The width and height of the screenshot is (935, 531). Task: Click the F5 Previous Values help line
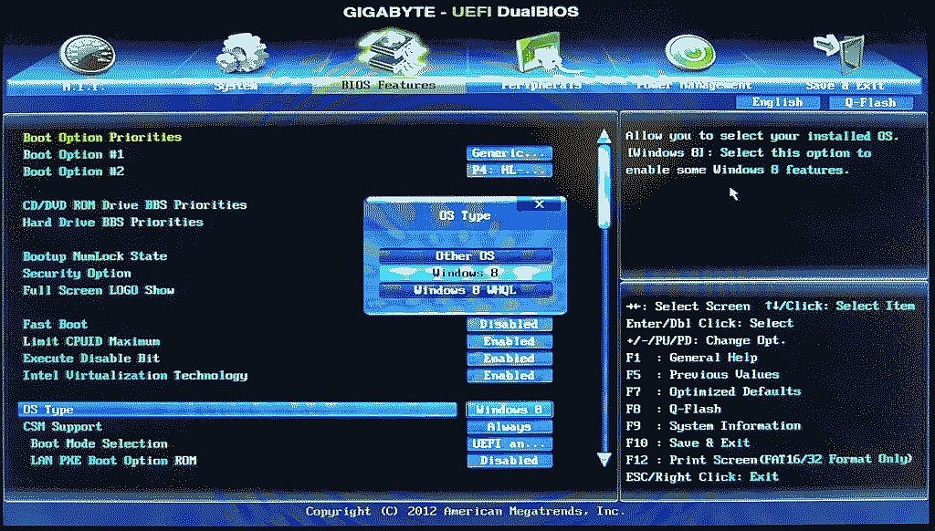[702, 375]
